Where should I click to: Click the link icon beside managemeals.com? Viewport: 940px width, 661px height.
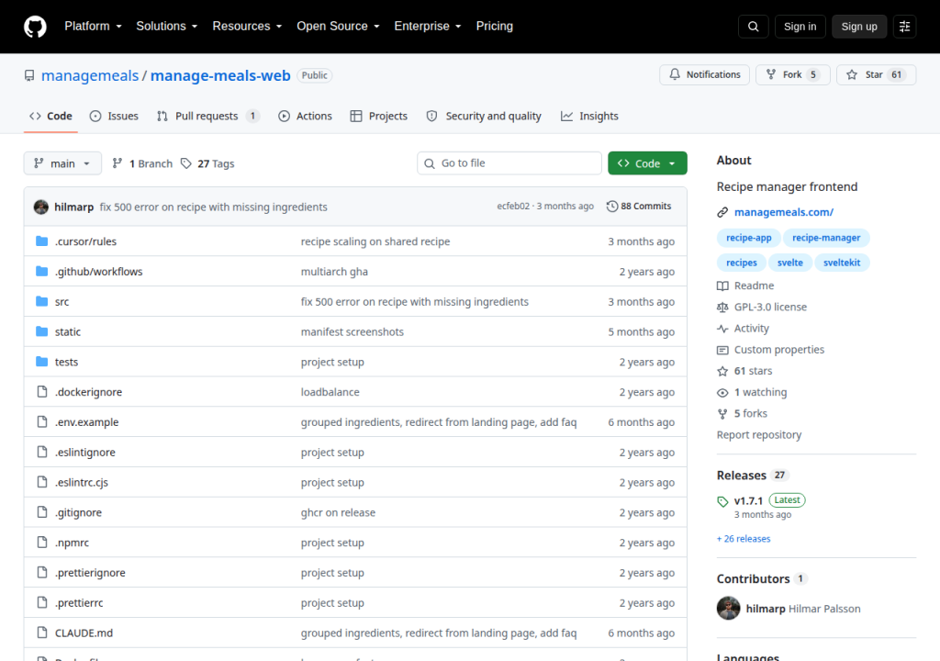point(722,212)
